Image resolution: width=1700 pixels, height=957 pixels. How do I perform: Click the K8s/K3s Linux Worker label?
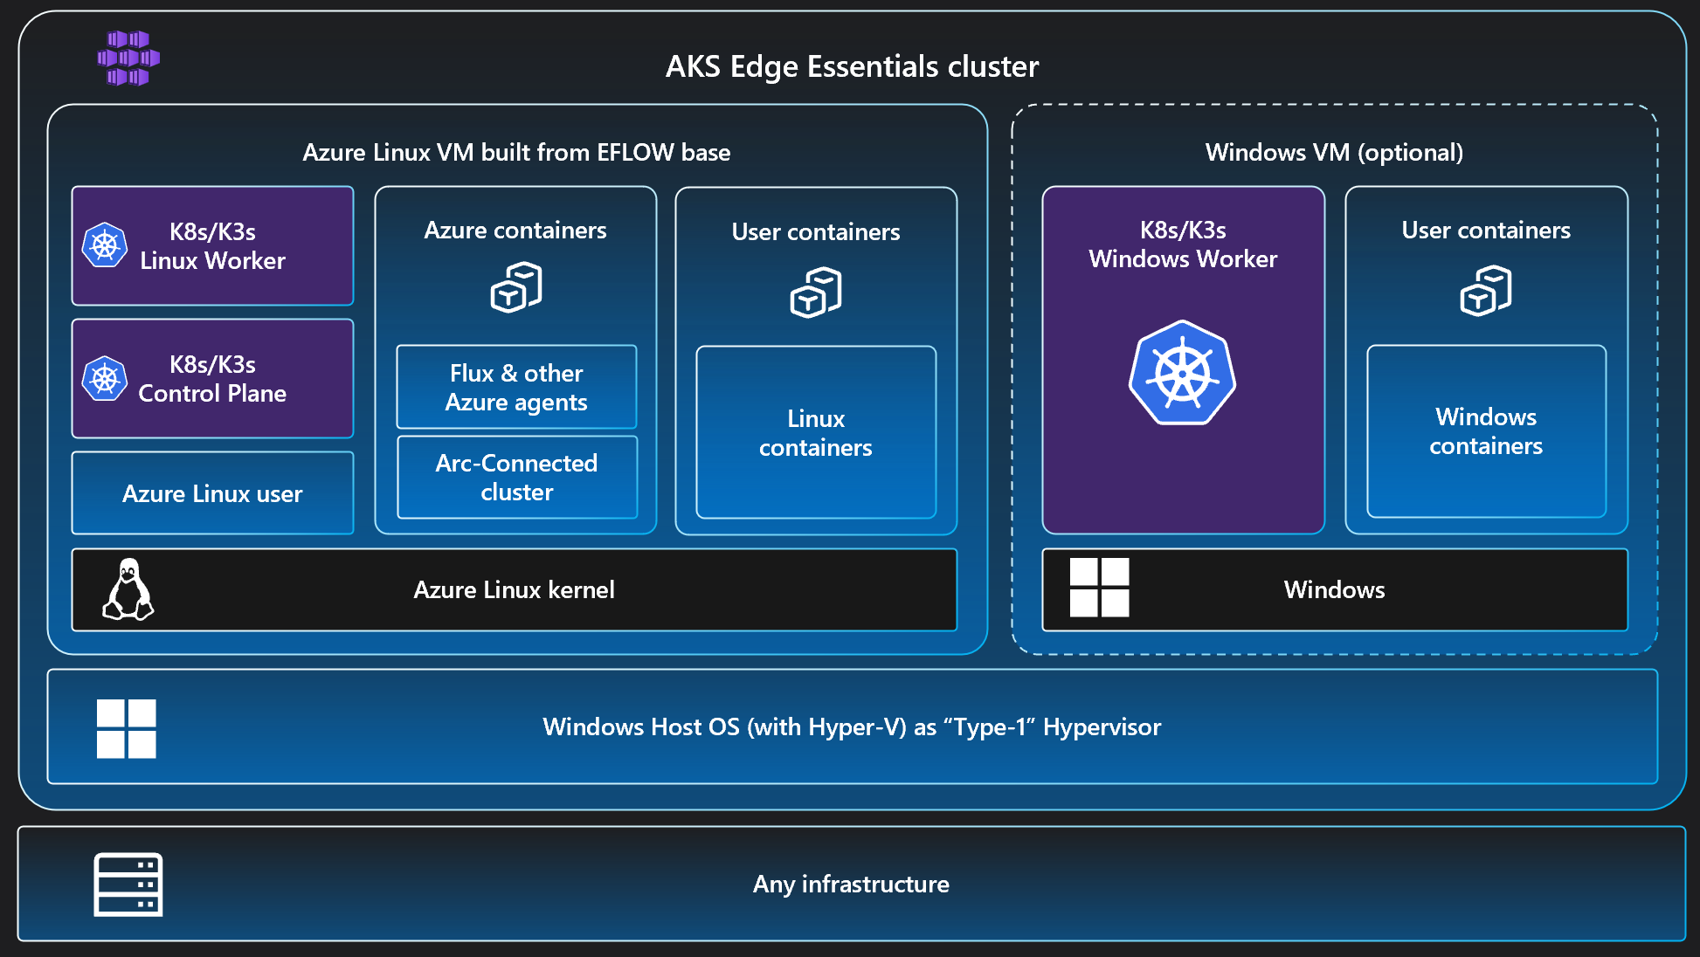(x=212, y=245)
